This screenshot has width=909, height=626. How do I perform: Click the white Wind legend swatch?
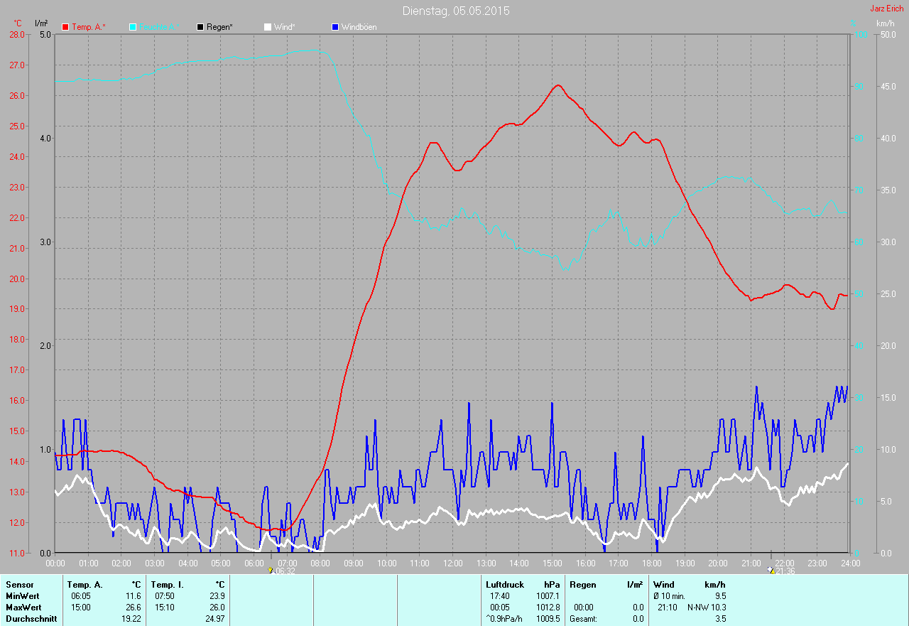(268, 27)
